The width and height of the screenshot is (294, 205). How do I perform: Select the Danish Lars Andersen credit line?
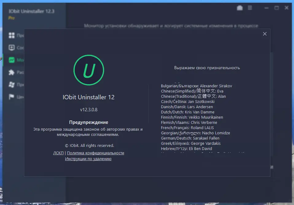pos(187,107)
